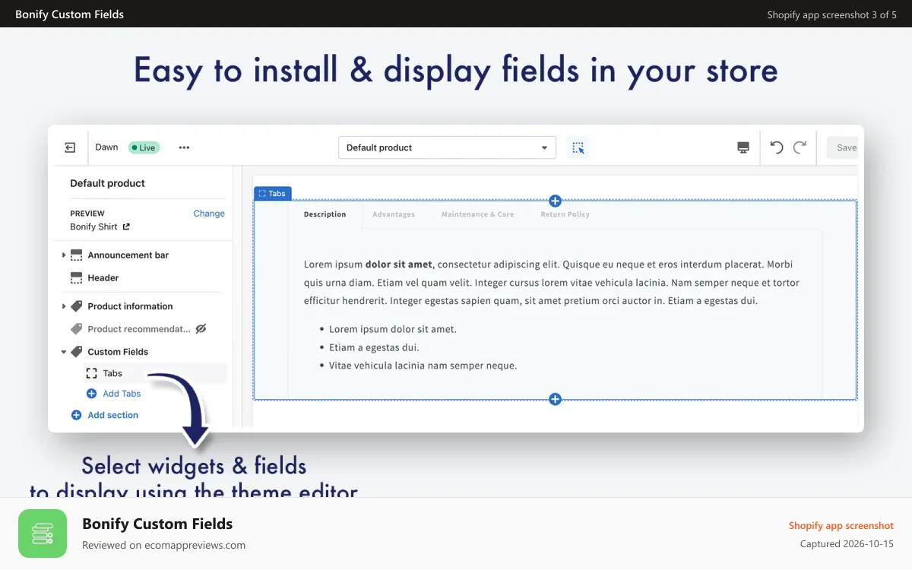912x570 pixels.
Task: Click the Add section plus icon
Action: (76, 415)
